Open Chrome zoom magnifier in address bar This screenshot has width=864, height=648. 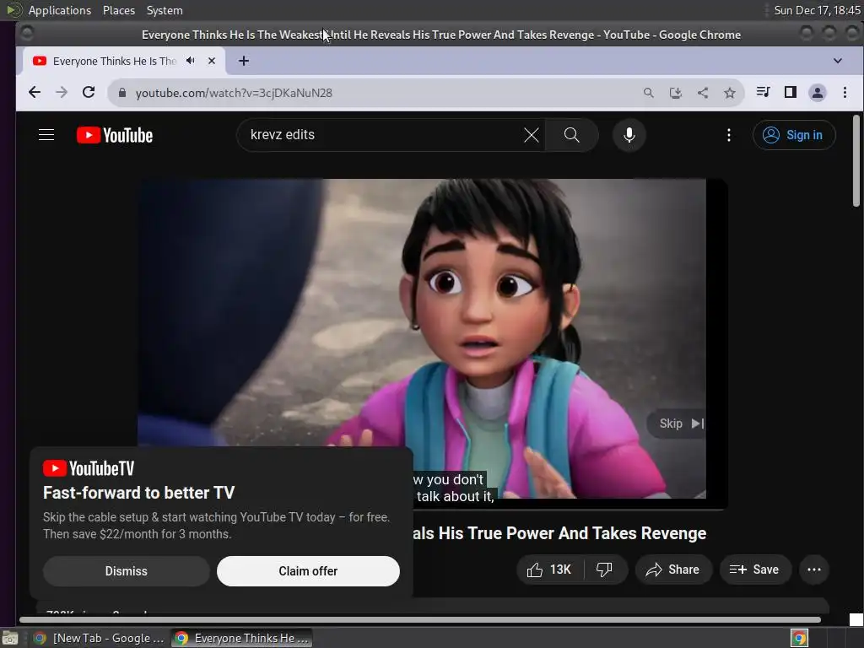(x=649, y=93)
